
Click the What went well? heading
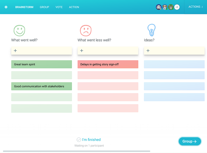pos(24,40)
